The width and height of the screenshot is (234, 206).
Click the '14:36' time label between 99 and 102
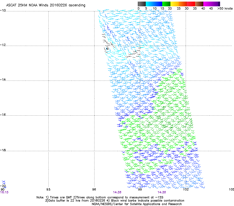pos(162,192)
